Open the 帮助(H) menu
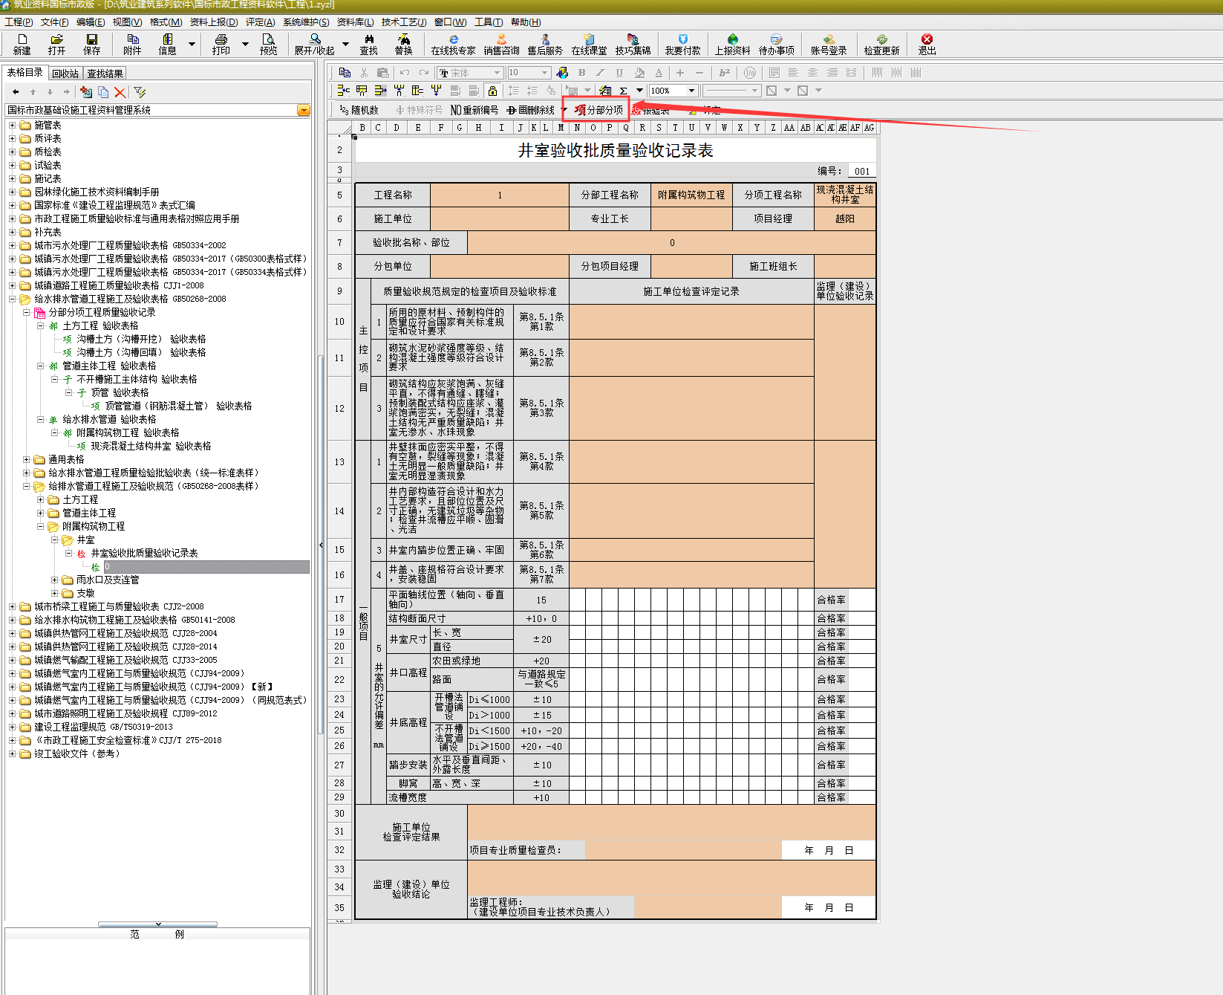The image size is (1223, 995). coord(526,22)
